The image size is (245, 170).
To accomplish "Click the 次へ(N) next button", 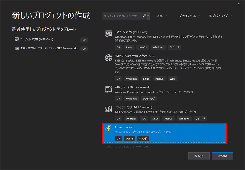I will (x=222, y=156).
